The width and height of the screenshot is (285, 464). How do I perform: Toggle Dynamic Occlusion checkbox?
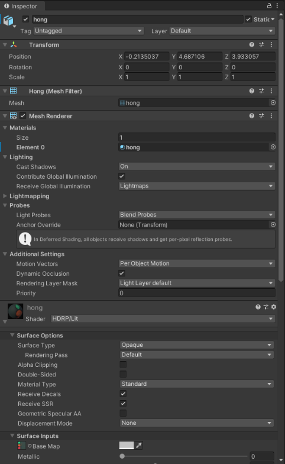pos(122,273)
